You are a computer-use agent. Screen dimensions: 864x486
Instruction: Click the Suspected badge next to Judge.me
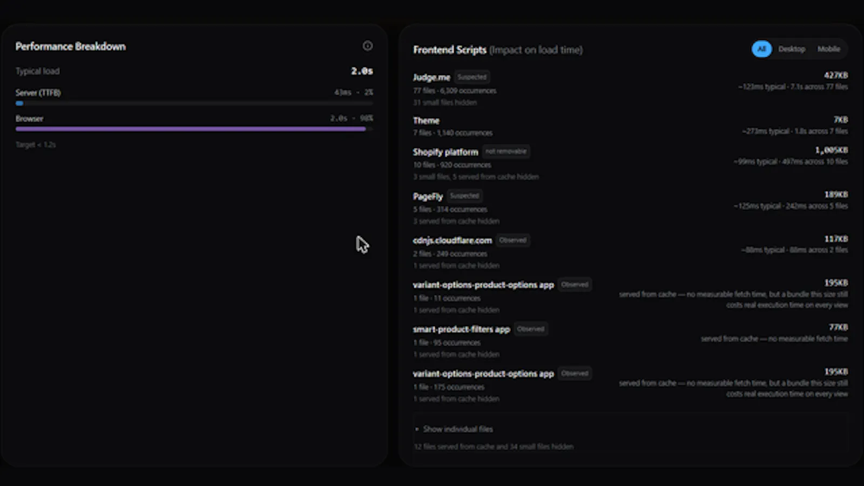pyautogui.click(x=472, y=77)
